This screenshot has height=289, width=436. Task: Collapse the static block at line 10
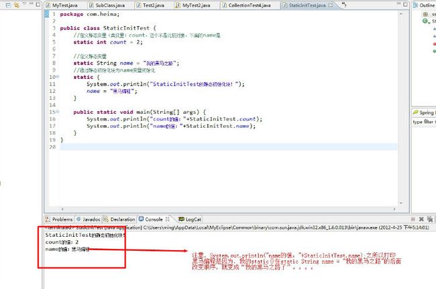[58, 76]
